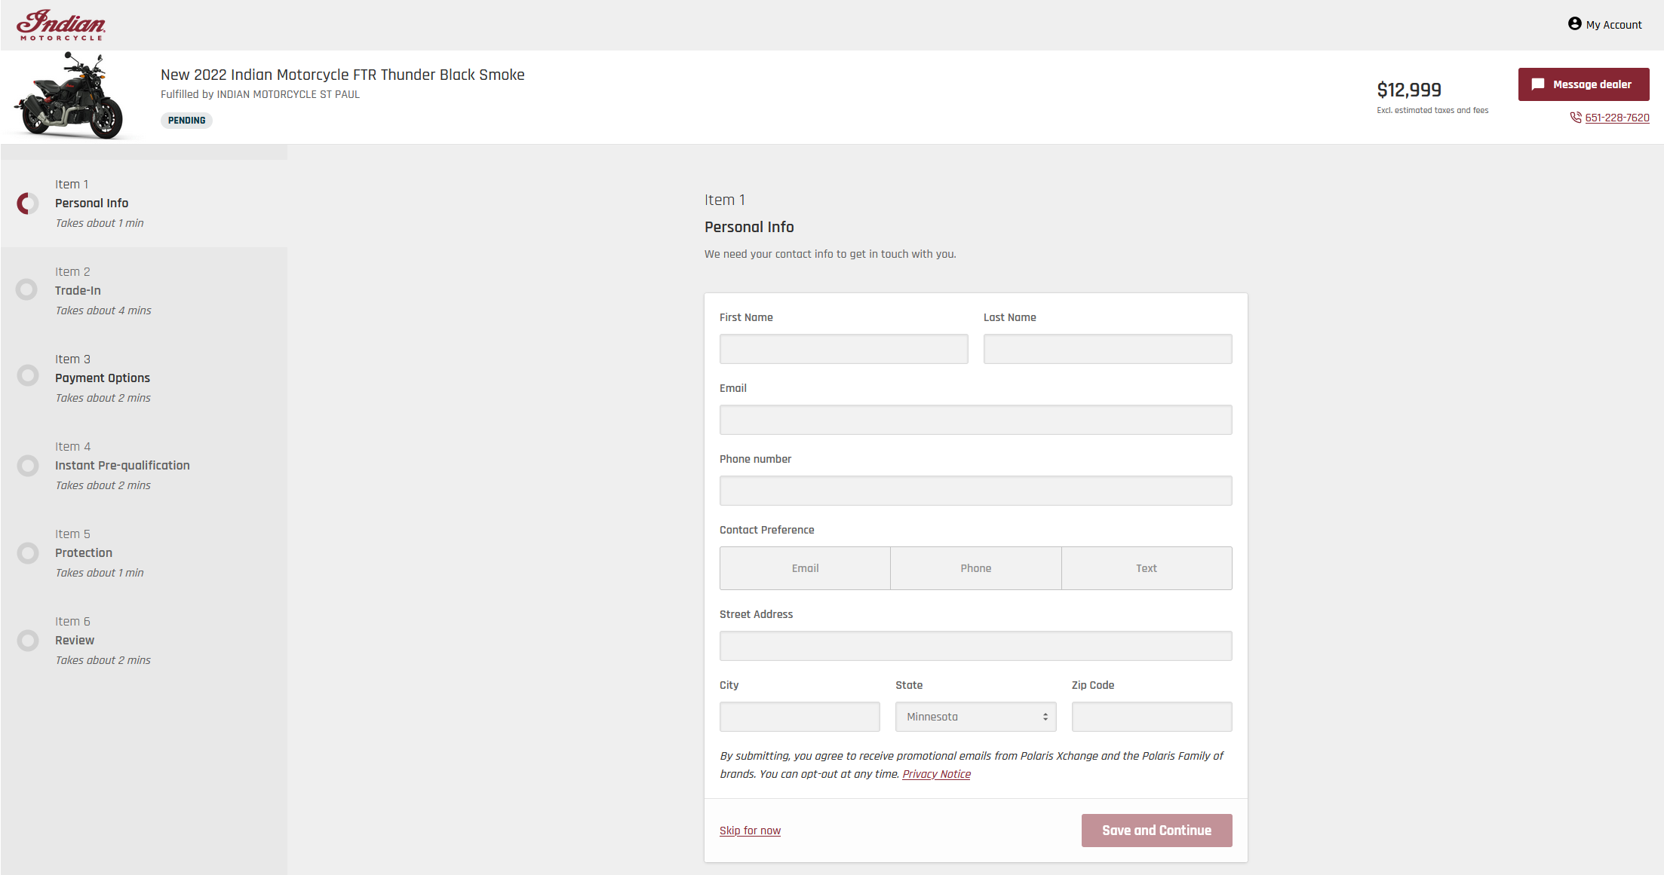Click the Payment Options step circle icon
The image size is (1664, 875).
point(27,375)
